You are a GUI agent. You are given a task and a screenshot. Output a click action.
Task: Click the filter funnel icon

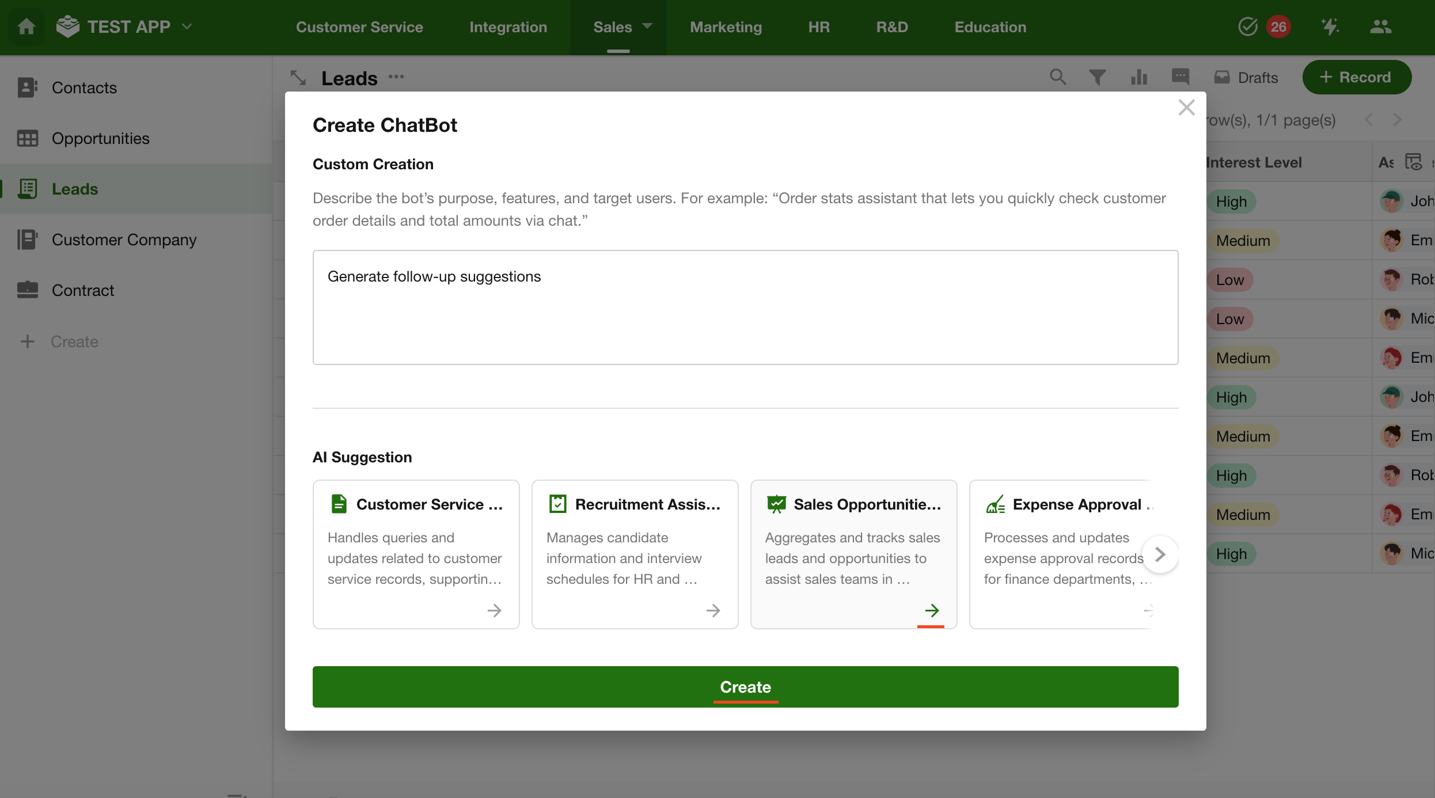click(1097, 77)
